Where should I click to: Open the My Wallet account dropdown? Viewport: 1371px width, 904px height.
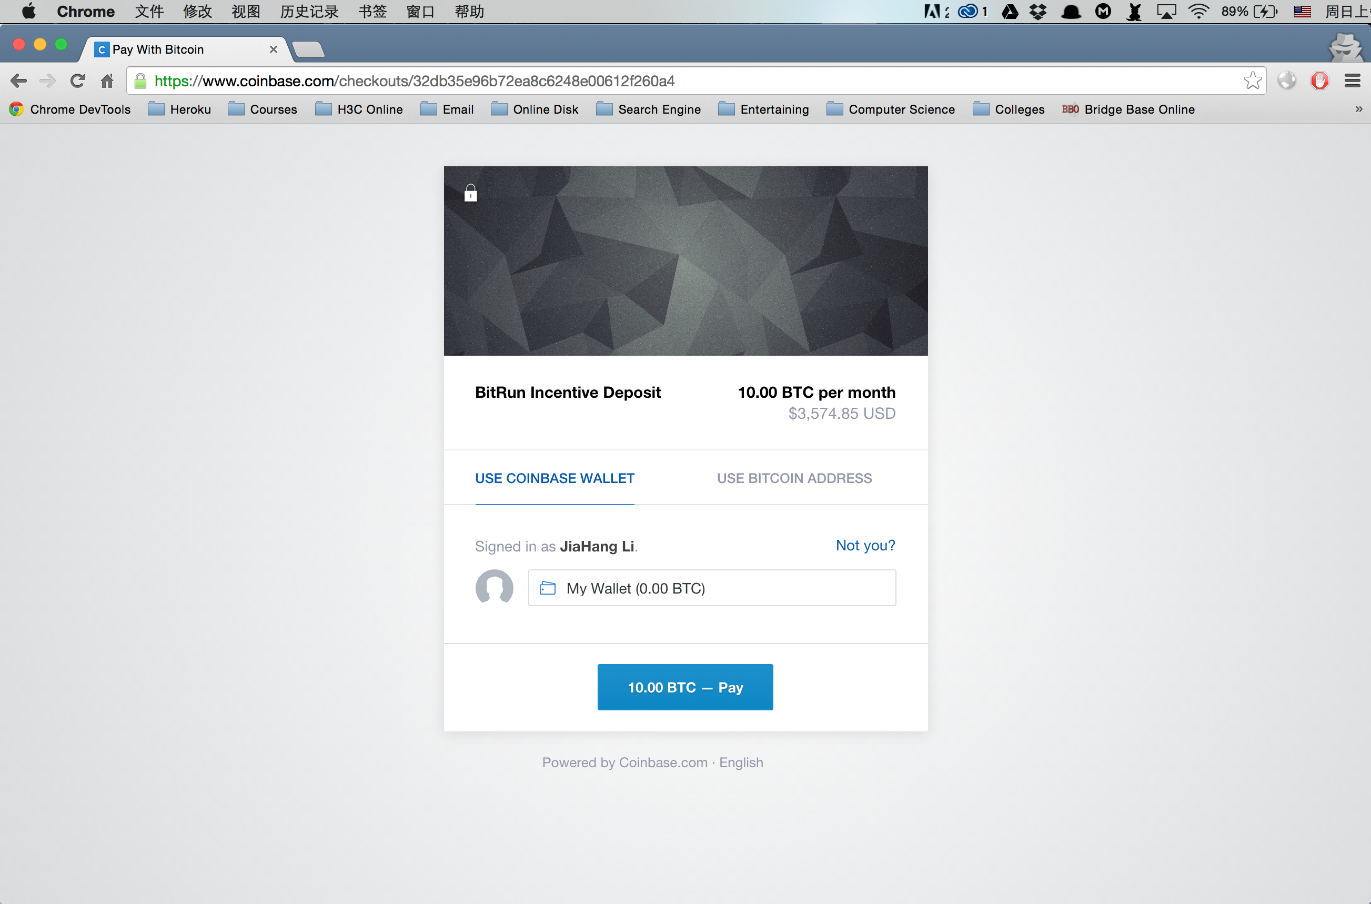pos(711,588)
